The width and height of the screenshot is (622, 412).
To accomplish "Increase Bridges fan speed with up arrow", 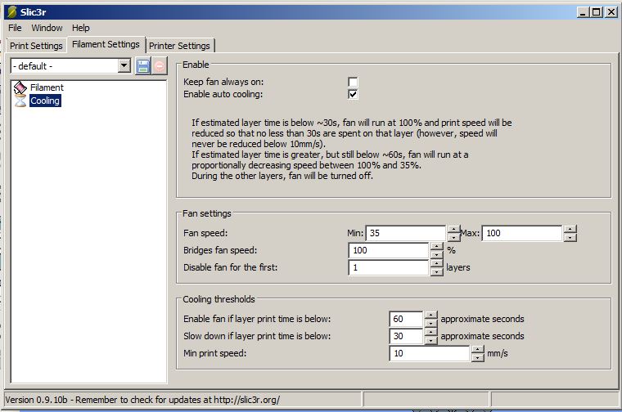I will click(x=436, y=246).
